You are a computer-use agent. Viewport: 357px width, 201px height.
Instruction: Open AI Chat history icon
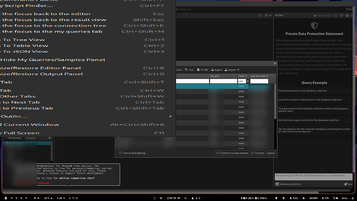tap(341, 16)
